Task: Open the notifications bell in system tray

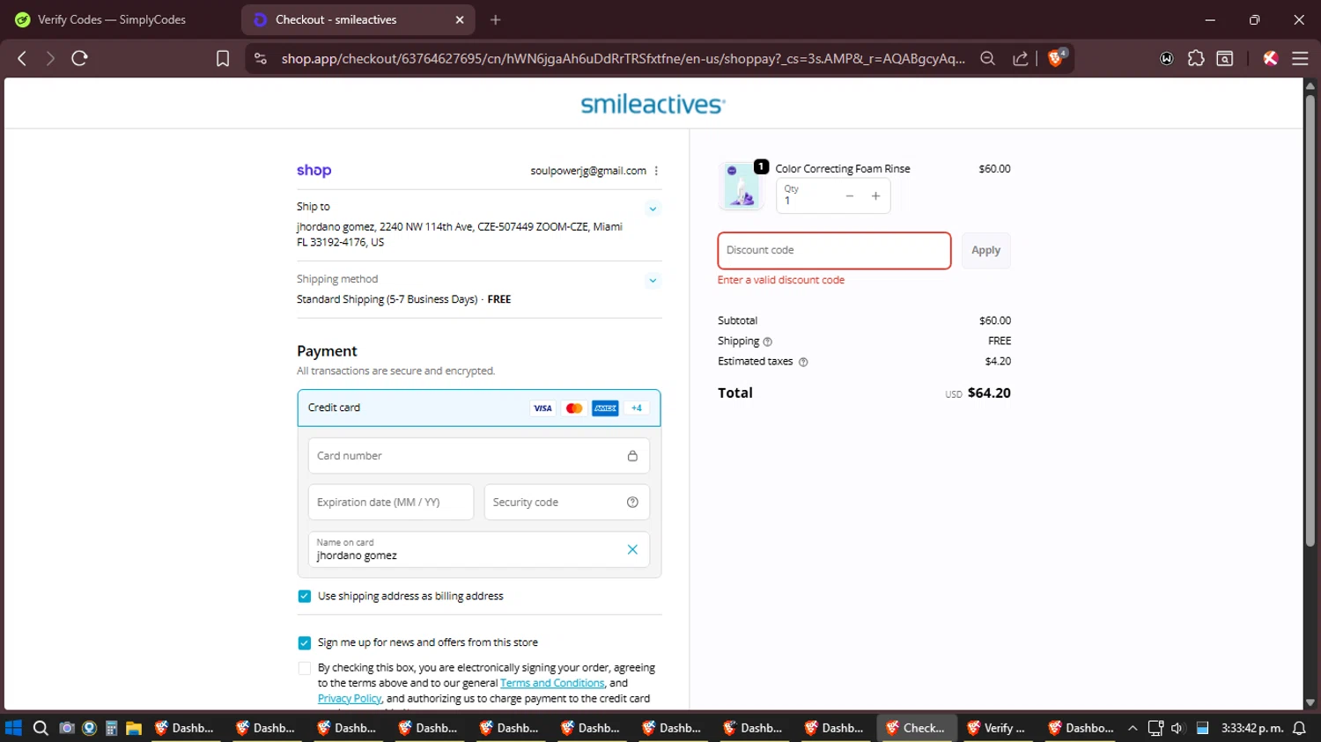Action: (1299, 728)
